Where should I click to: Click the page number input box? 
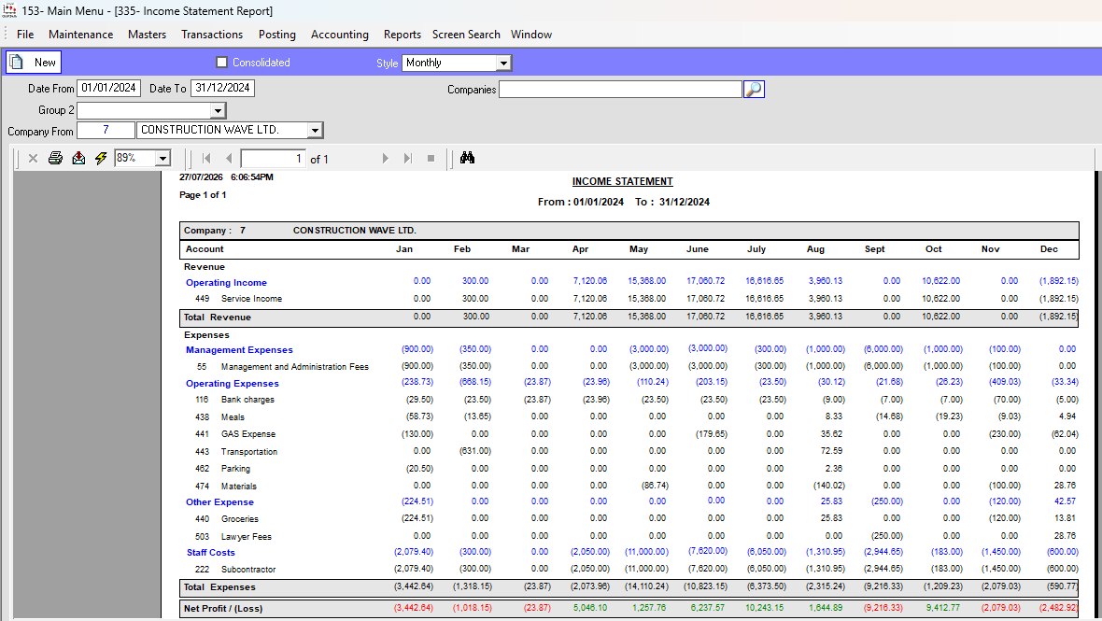[274, 158]
